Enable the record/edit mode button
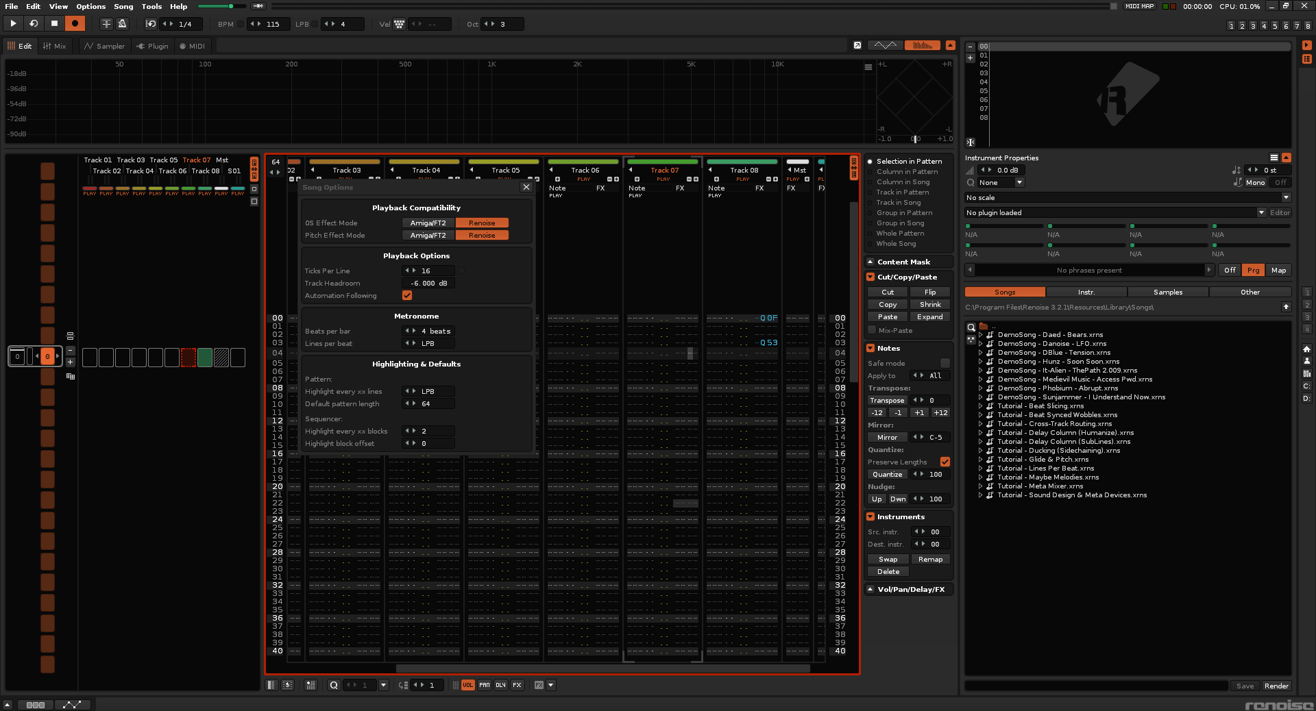Screen dimensions: 1316x711 click(75, 24)
